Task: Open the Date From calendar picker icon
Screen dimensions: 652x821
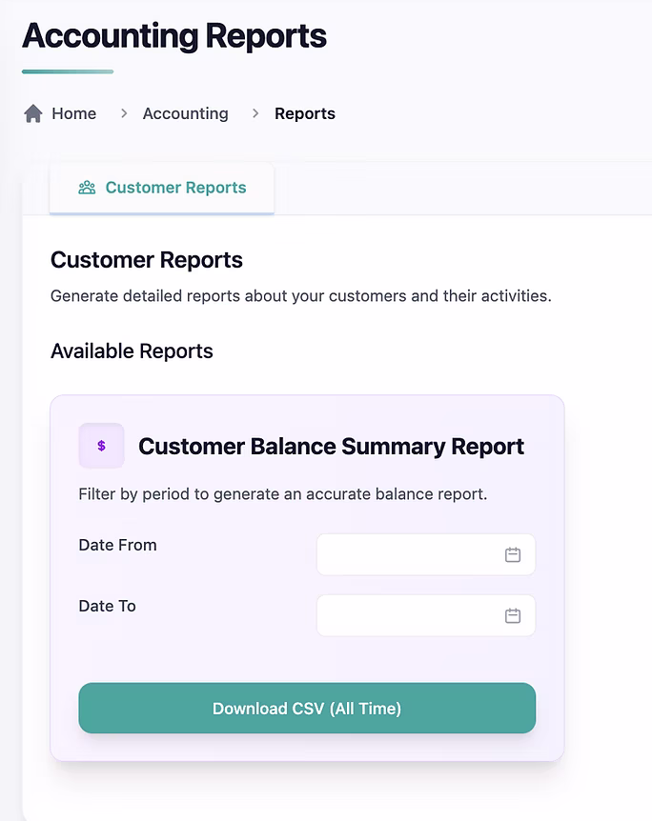Action: click(x=513, y=554)
